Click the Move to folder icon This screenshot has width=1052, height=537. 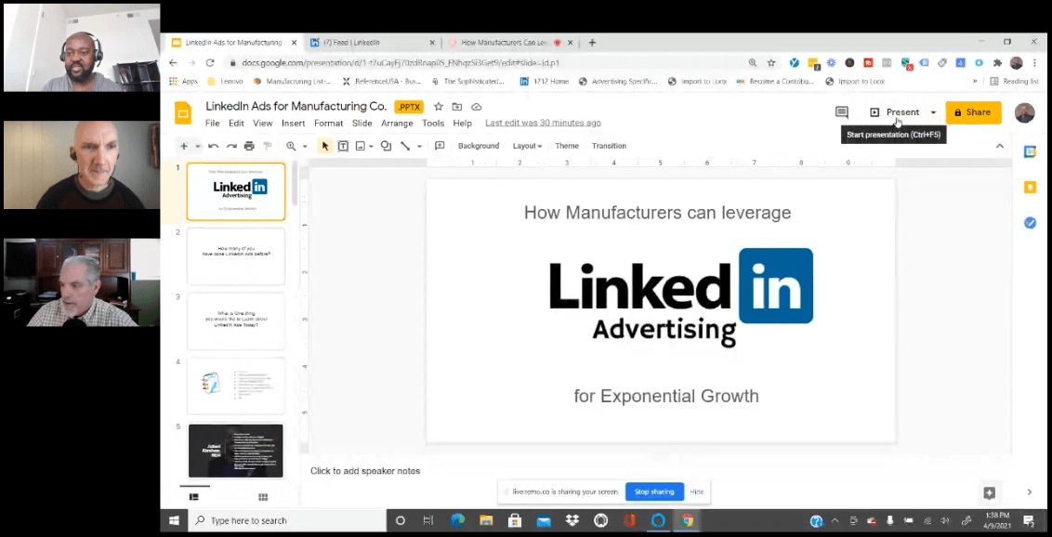(457, 107)
